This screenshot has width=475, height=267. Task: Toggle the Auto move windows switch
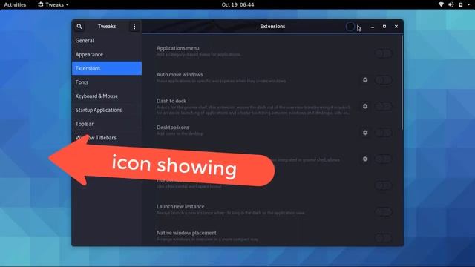pos(383,80)
